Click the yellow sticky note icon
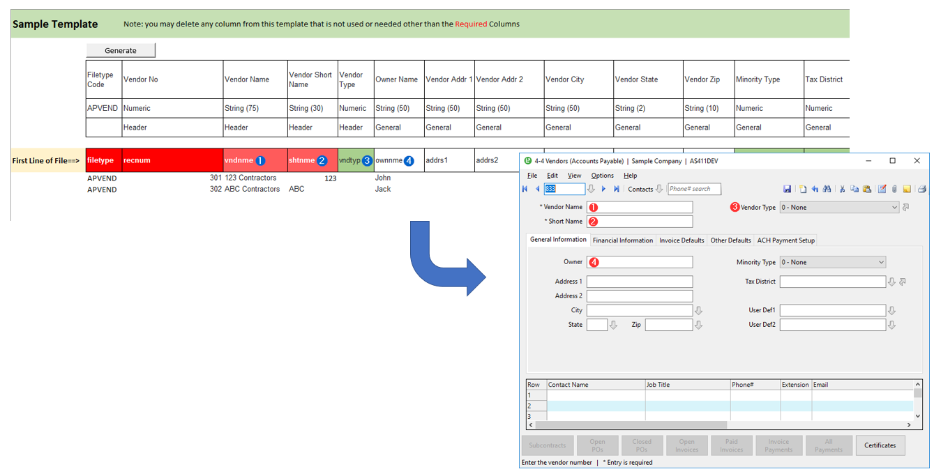Image resolution: width=941 pixels, height=476 pixels. pyautogui.click(x=907, y=189)
